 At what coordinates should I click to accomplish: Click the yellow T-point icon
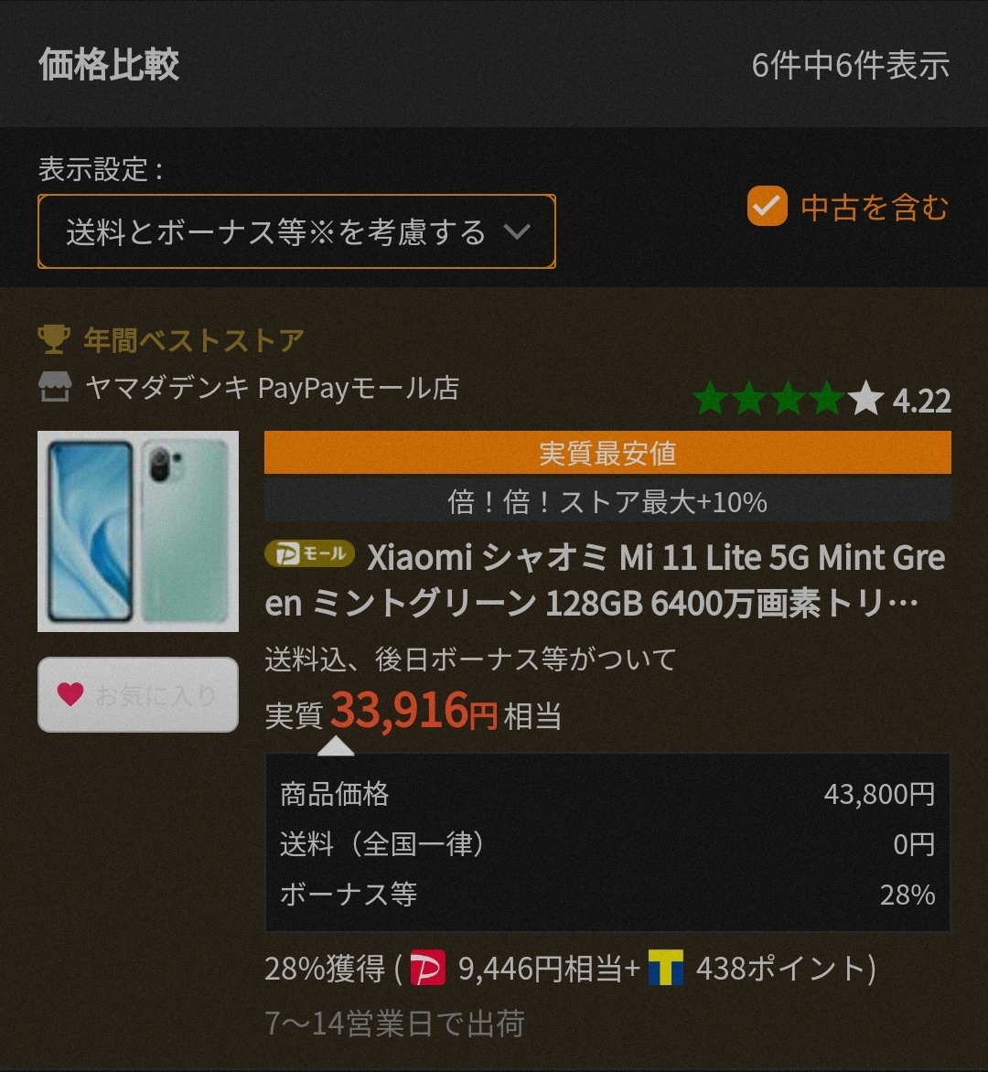(x=666, y=968)
